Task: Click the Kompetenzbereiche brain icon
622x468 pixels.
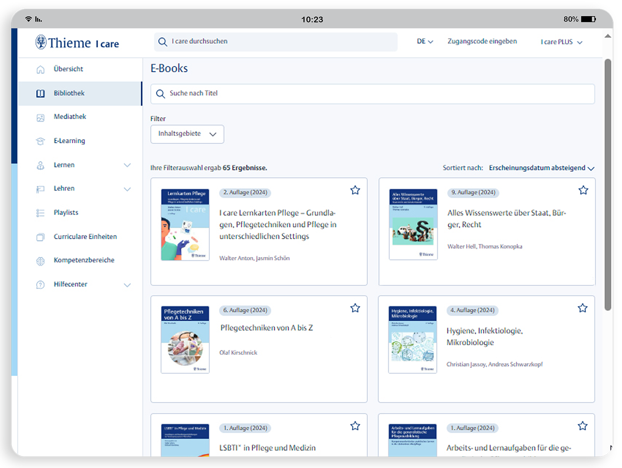Action: click(40, 261)
